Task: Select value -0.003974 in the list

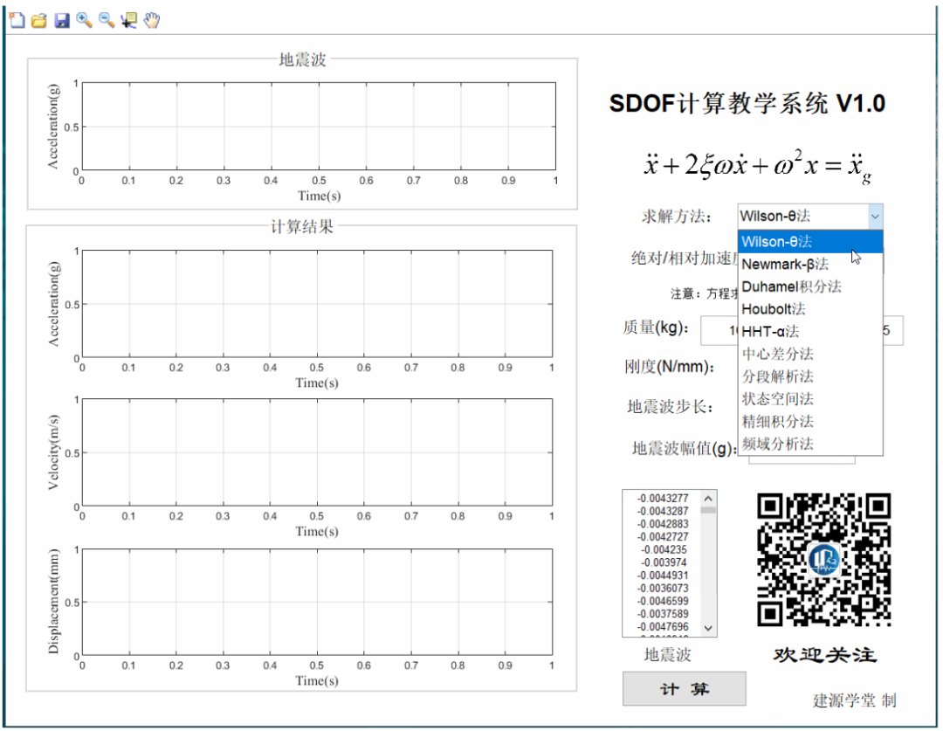Action: tap(663, 562)
